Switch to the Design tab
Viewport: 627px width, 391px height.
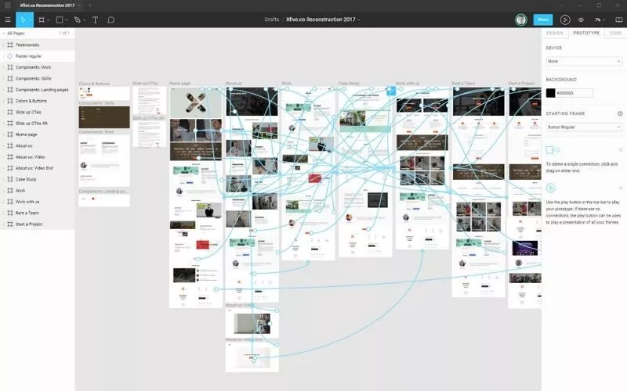pos(554,33)
